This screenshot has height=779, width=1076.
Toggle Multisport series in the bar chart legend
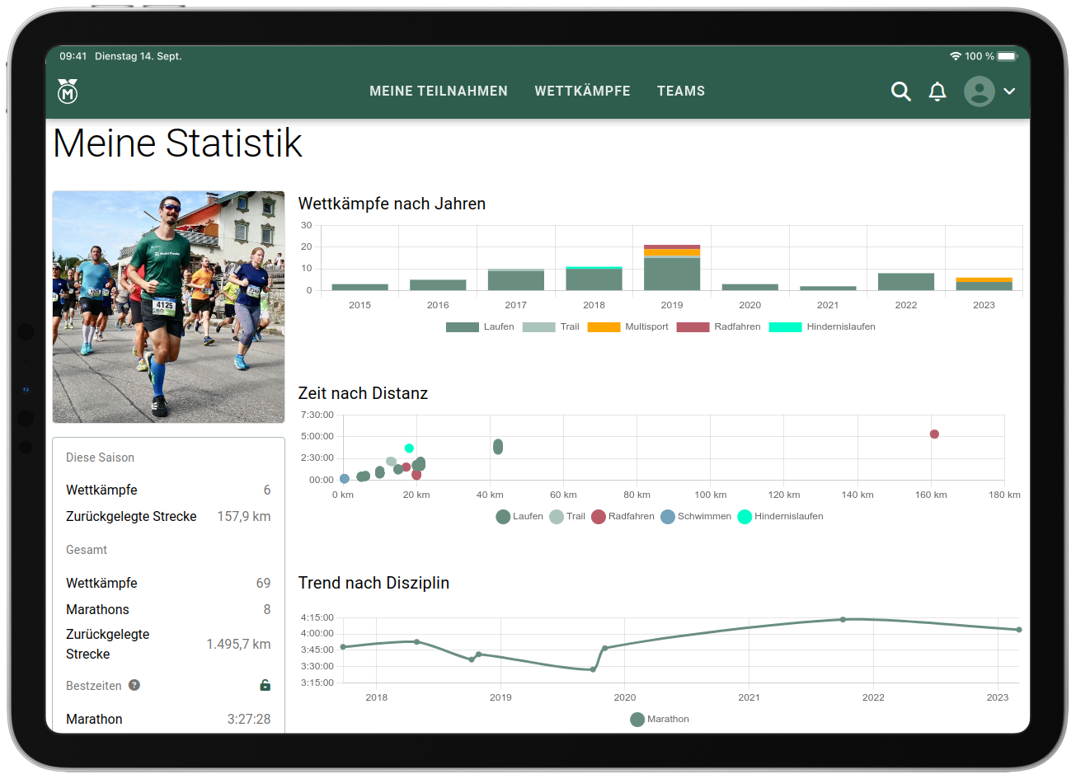(627, 327)
